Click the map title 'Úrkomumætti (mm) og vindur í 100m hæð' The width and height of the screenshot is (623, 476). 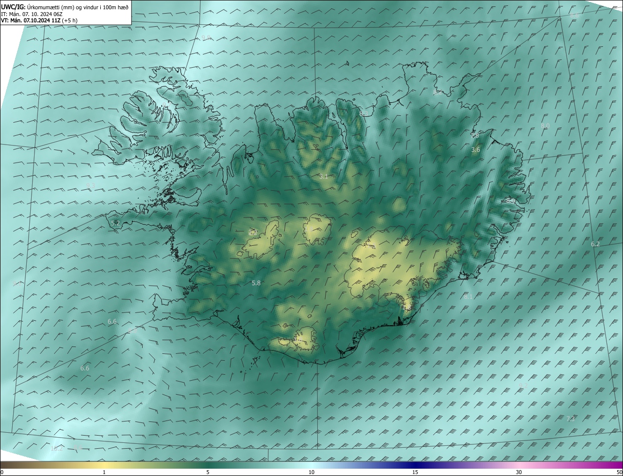[78, 7]
